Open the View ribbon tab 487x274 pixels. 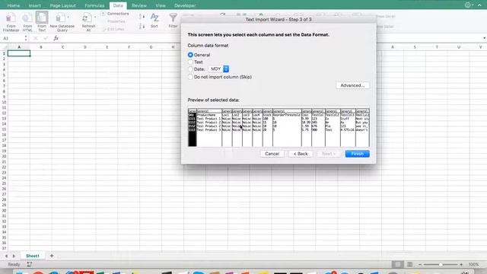click(161, 5)
